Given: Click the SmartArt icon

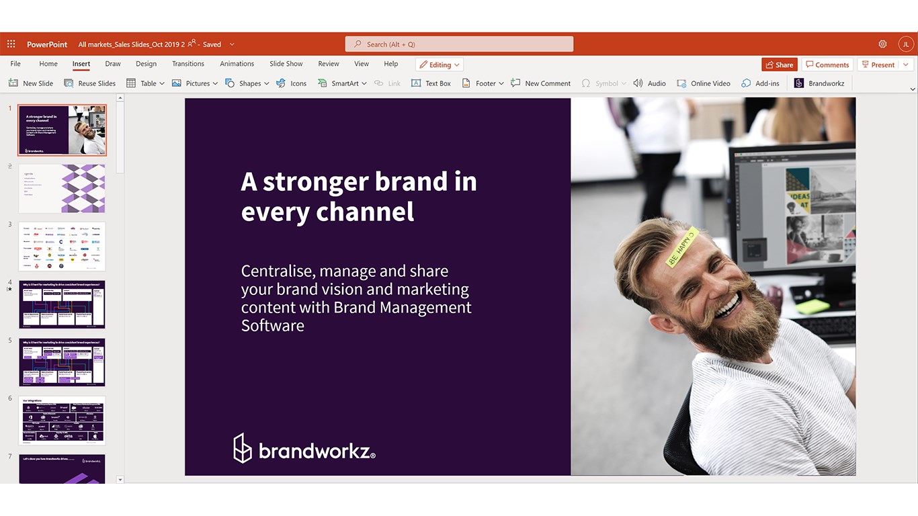Looking at the screenshot, I should 323,83.
